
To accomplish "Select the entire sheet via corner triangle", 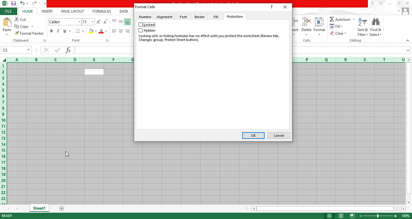I will (4, 60).
